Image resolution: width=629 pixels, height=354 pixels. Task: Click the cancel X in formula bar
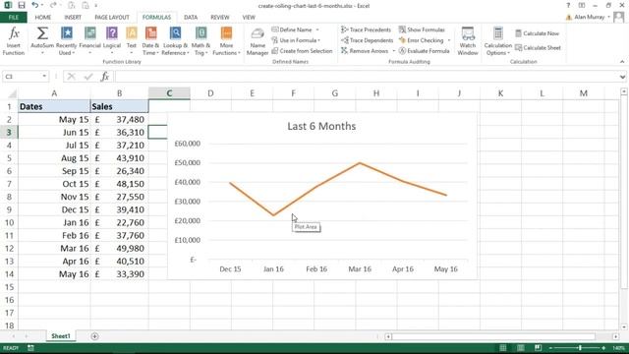(71, 77)
